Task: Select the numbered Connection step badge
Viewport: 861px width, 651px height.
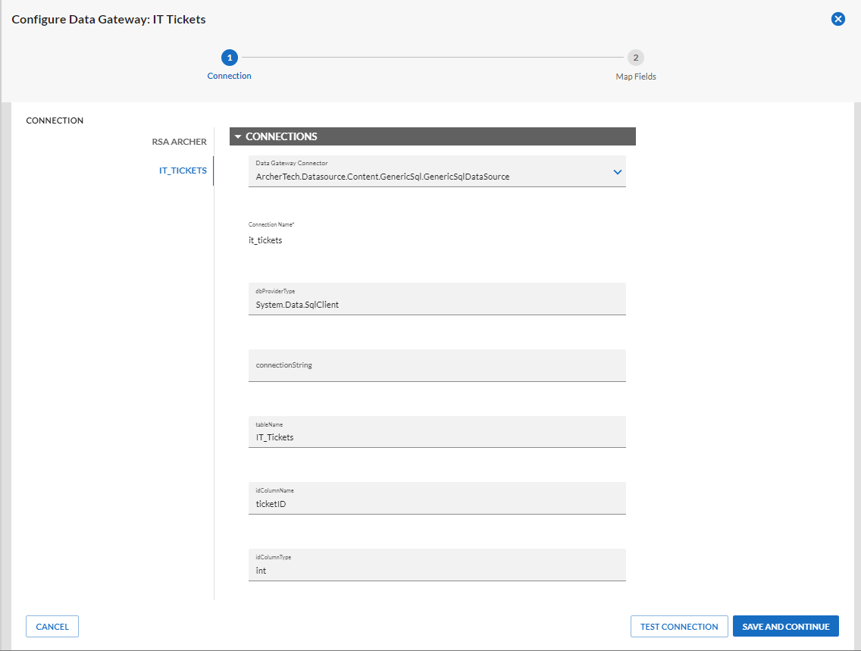Action: pos(229,58)
